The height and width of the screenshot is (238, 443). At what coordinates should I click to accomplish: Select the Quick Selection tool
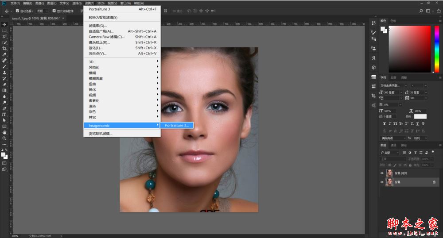(4, 42)
